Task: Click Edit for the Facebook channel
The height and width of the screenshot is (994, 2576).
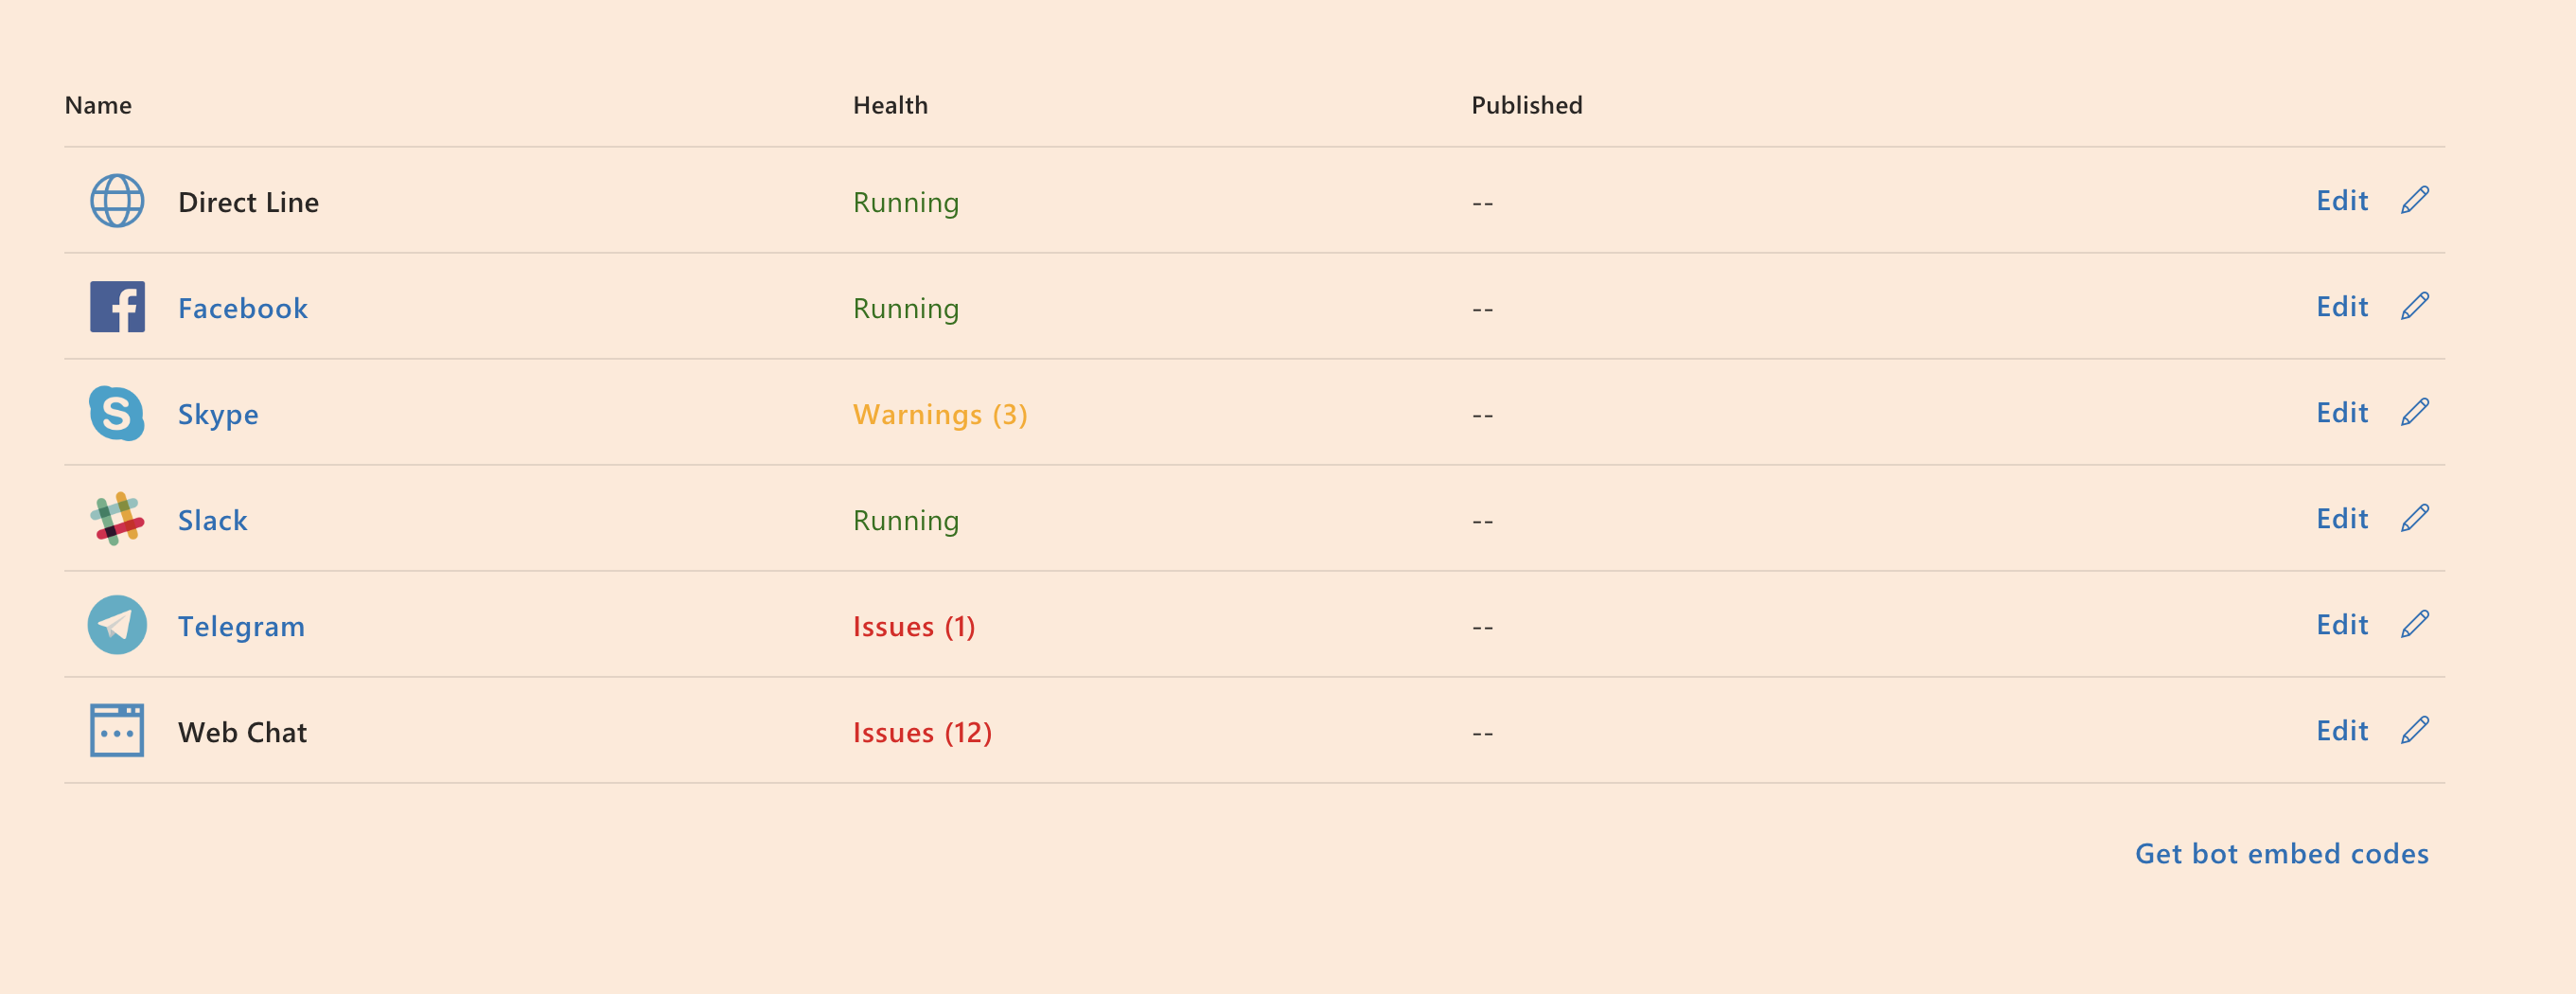Action: (x=2342, y=306)
